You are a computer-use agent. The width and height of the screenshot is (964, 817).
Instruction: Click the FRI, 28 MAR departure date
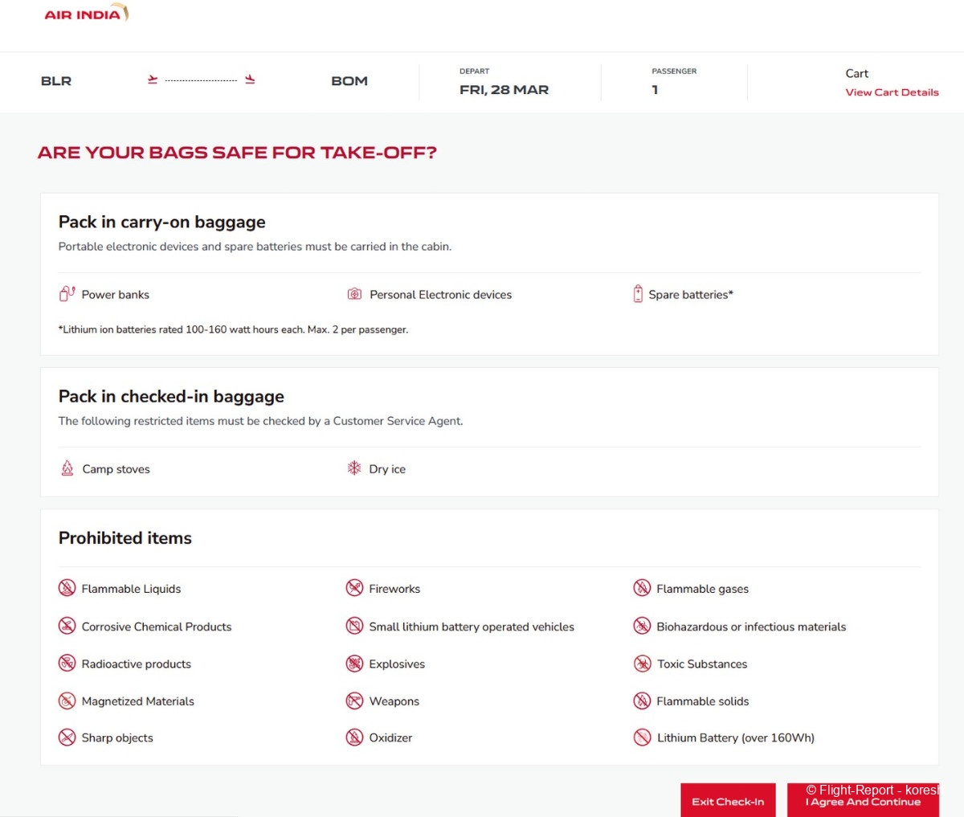pos(504,90)
